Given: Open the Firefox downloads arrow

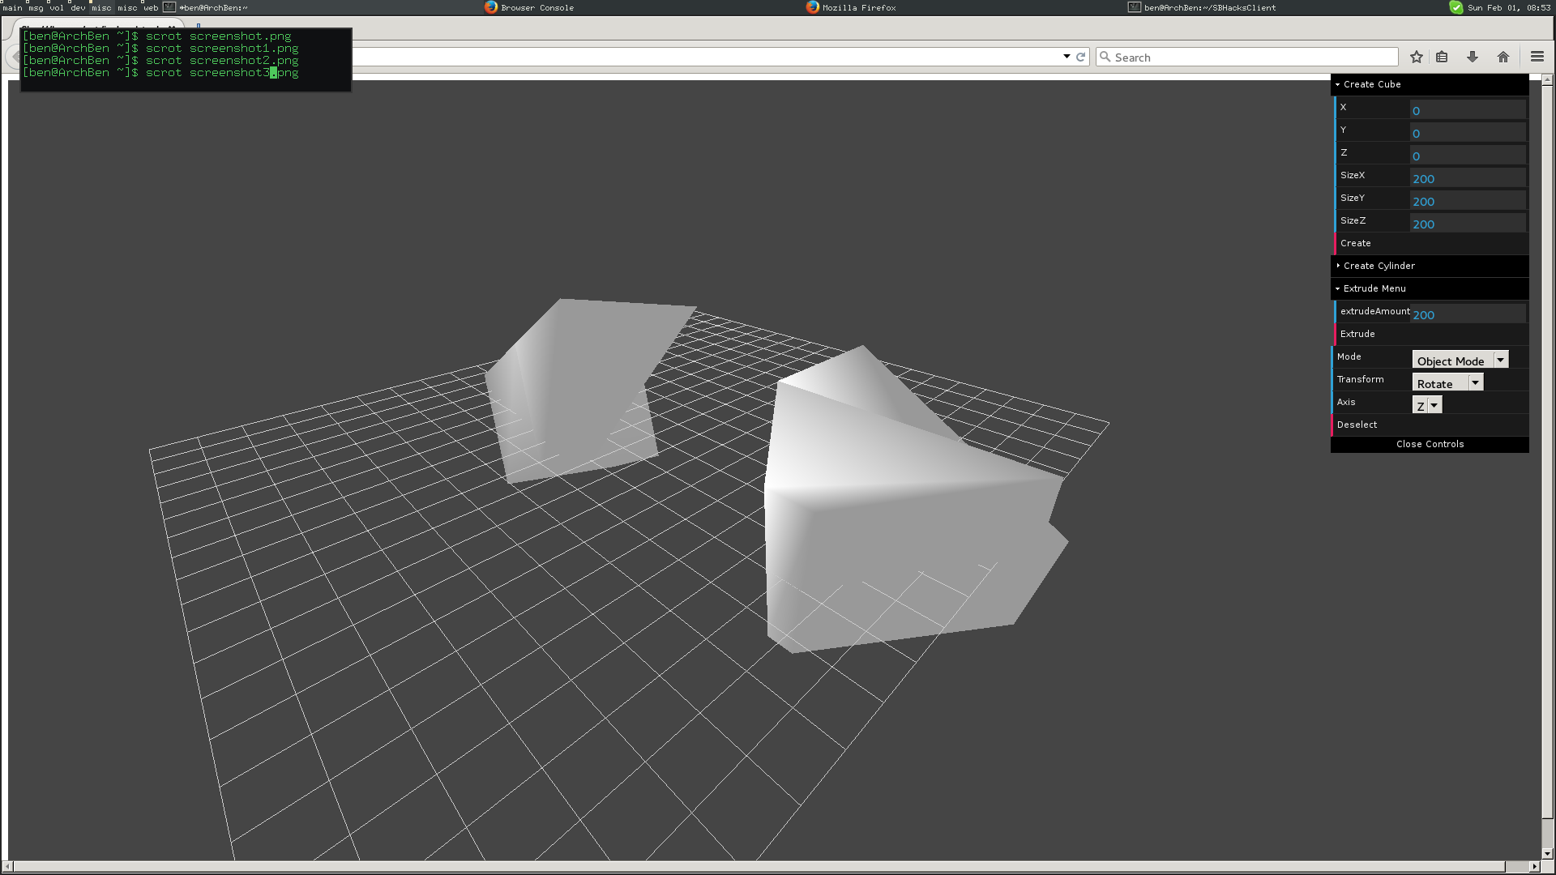Looking at the screenshot, I should click(1473, 57).
